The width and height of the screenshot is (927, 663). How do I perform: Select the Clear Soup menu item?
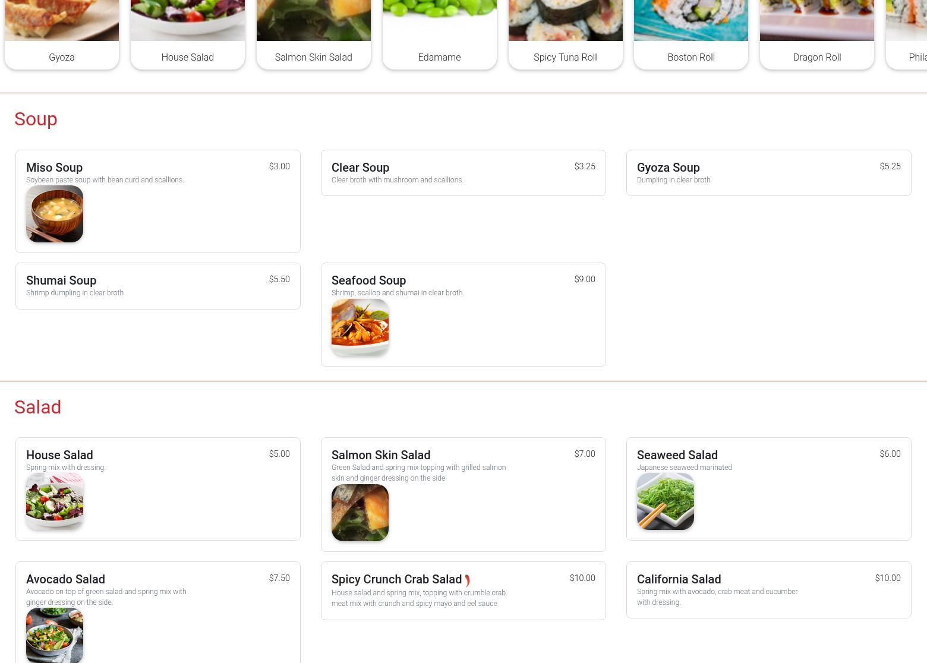tap(463, 173)
